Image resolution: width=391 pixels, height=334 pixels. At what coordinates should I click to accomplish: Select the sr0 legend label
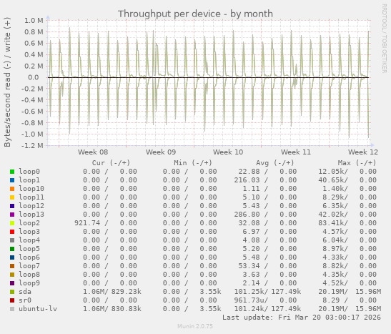(25, 300)
